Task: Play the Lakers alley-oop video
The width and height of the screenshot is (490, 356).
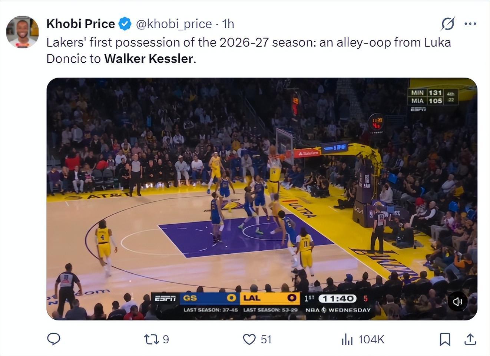Action: coord(262,199)
